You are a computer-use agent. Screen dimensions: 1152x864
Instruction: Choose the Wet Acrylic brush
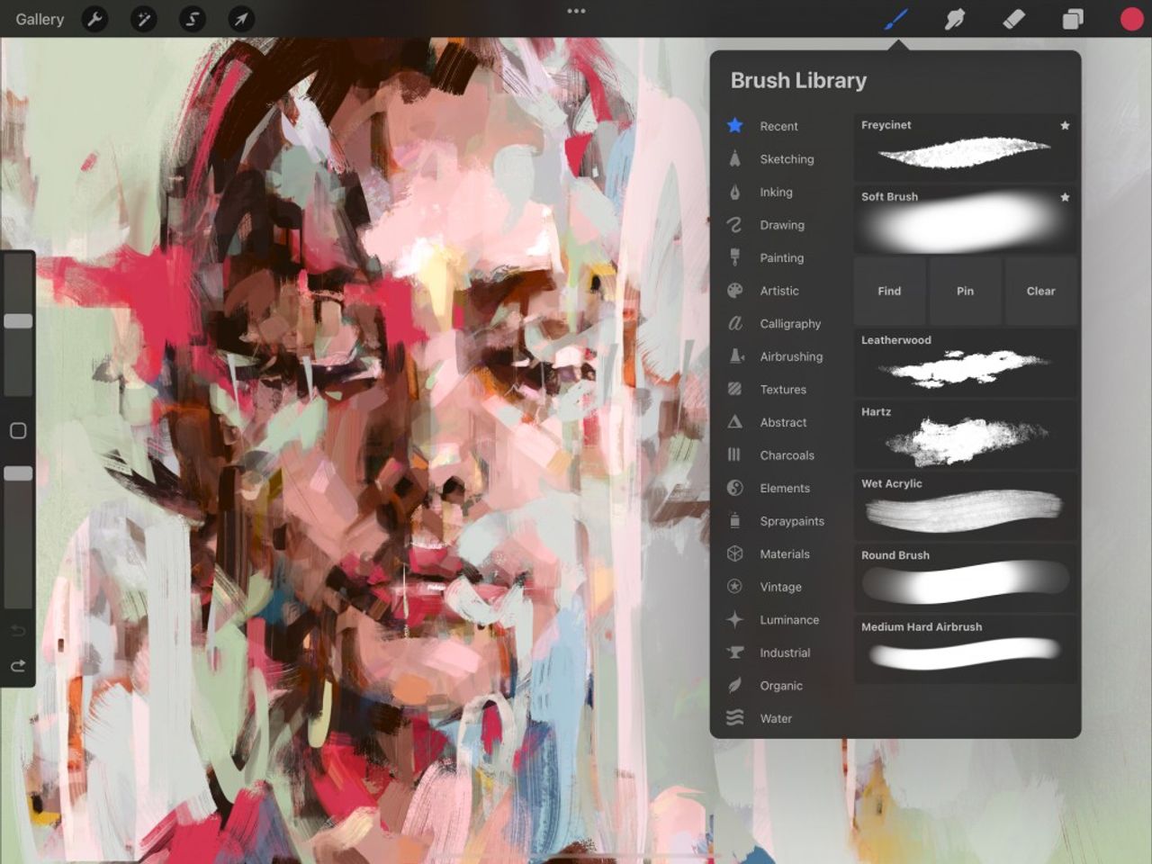click(965, 506)
